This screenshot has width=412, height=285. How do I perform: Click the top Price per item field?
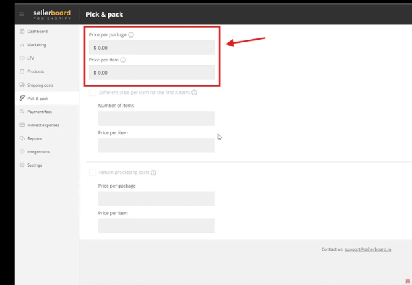click(152, 73)
